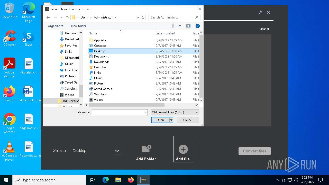
Task: Expand the path chevron after Users
Action: click(x=91, y=17)
